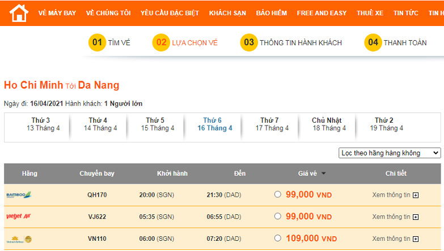Open the FREE AND EASY menu item
444x251 pixels.
point(322,13)
